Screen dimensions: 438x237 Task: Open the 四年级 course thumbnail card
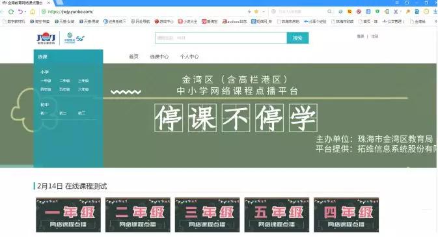[346, 215]
